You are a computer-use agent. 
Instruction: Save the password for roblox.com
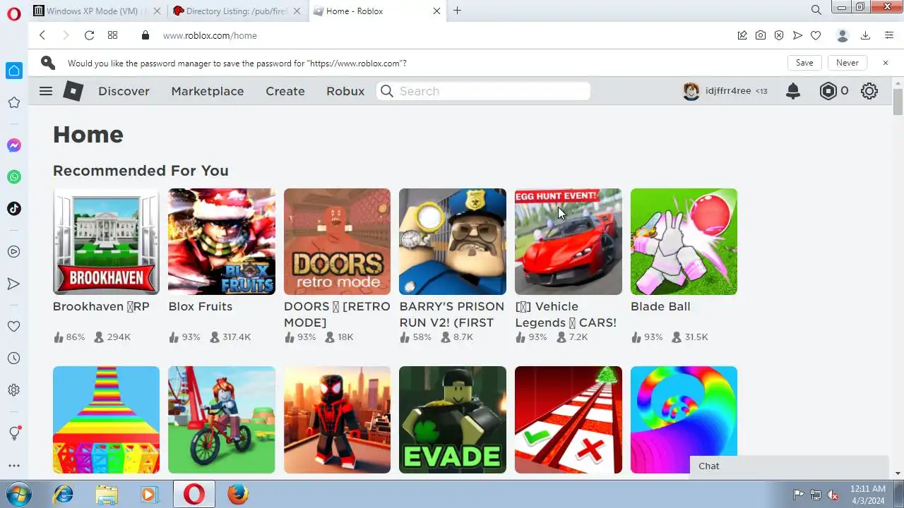[804, 63]
